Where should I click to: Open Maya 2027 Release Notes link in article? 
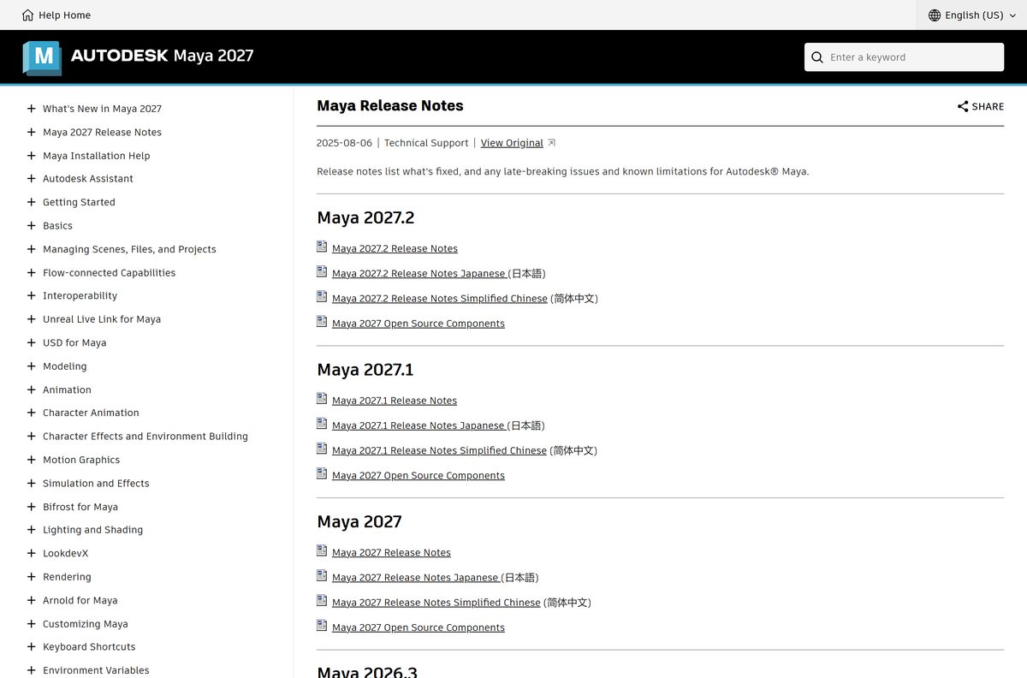391,552
